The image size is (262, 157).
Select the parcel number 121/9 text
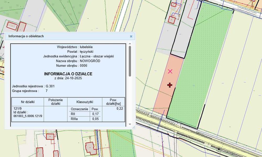click(x=18, y=109)
